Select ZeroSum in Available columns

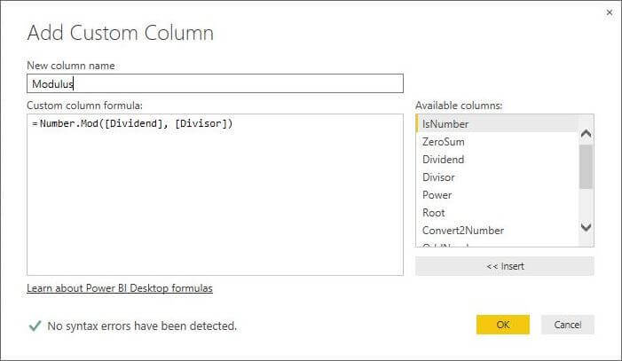pos(444,142)
